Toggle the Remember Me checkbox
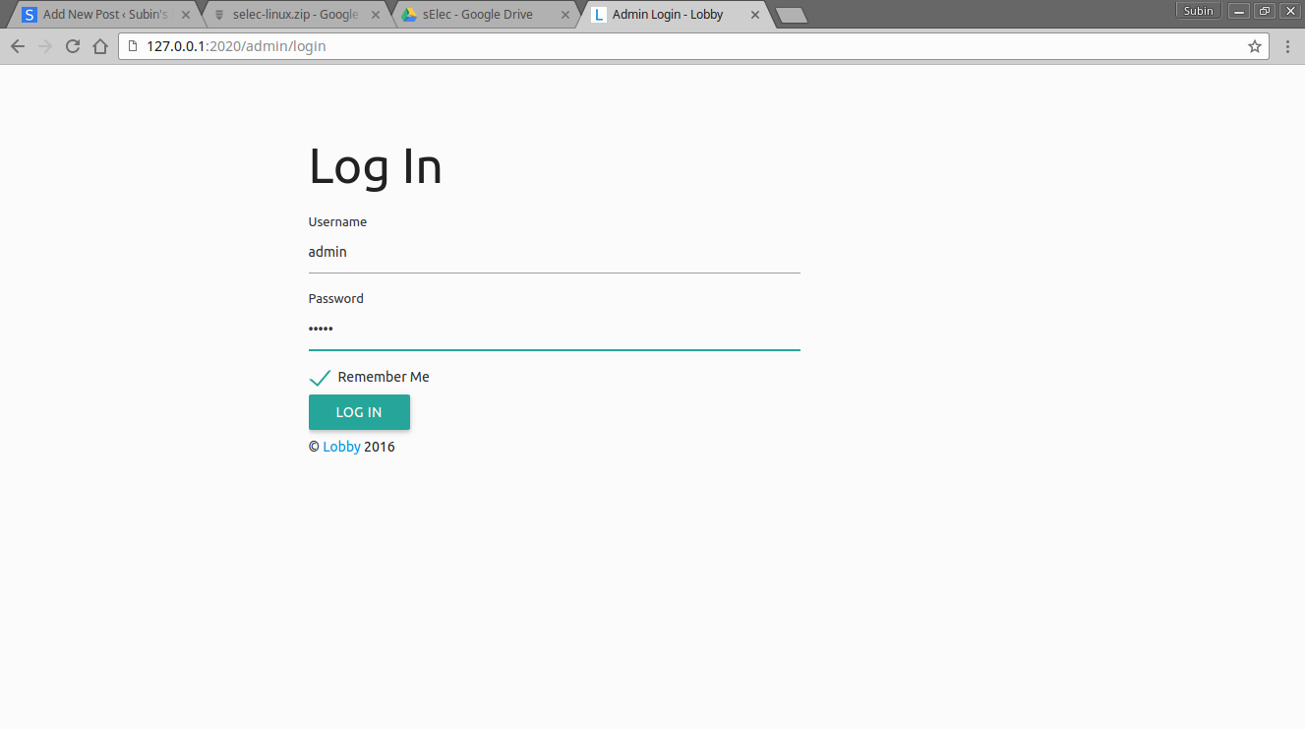The width and height of the screenshot is (1305, 729). [x=320, y=377]
